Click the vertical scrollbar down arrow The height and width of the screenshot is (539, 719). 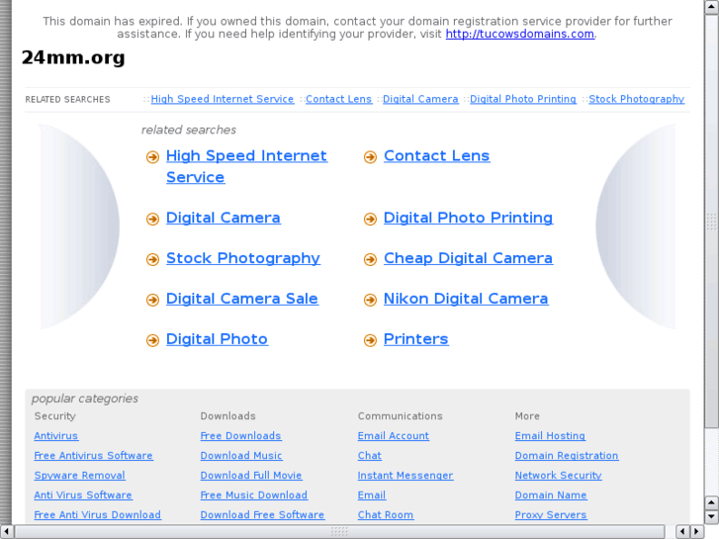(x=711, y=517)
